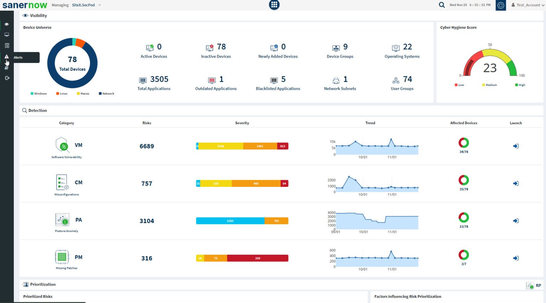This screenshot has width=546, height=303.
Task: Click the CM orange severity segment 400
Action: (256, 184)
